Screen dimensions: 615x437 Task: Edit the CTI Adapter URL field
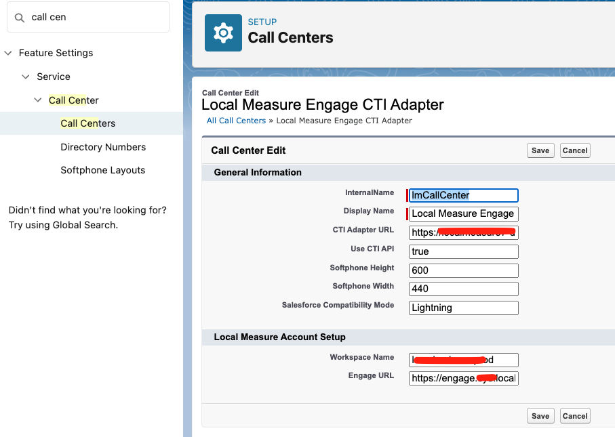pos(464,233)
